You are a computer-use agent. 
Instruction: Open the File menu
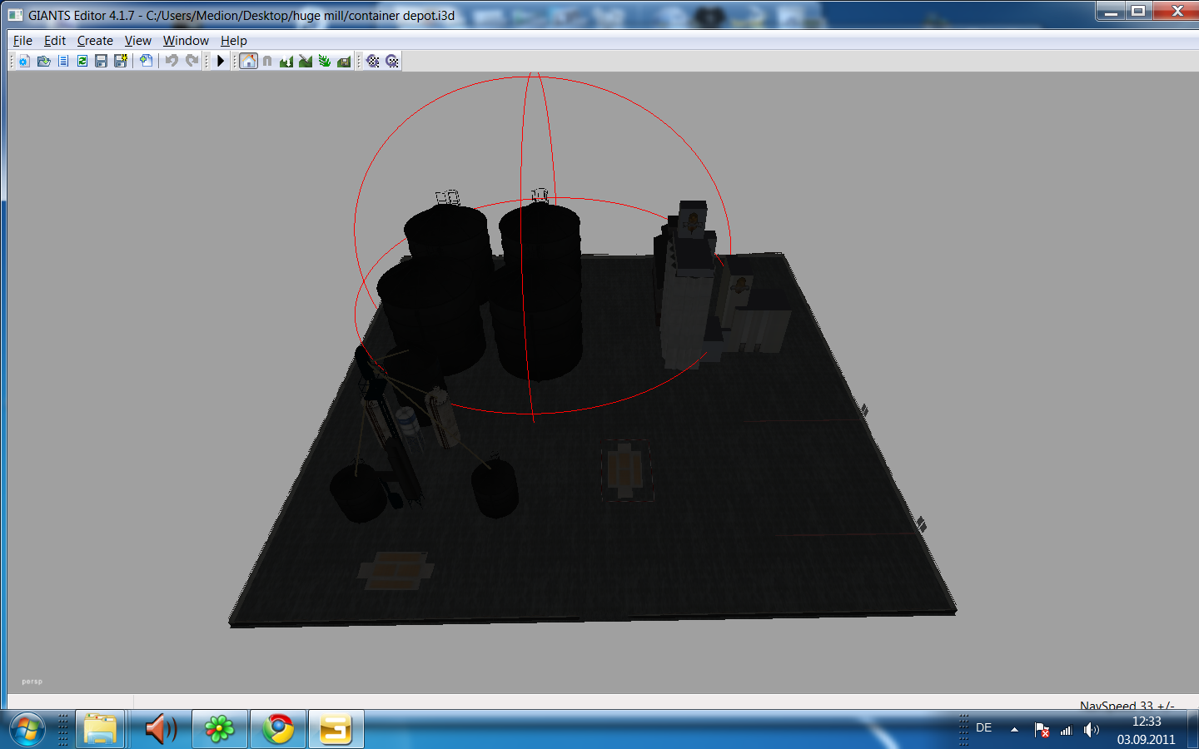click(x=22, y=40)
